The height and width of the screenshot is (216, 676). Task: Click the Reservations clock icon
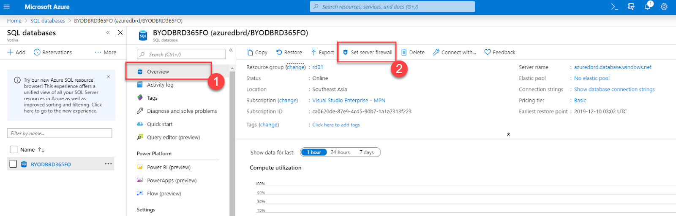(x=37, y=52)
